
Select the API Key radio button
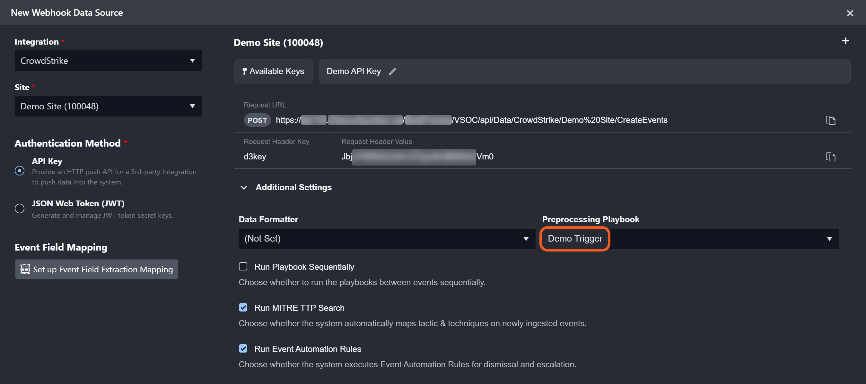click(x=20, y=171)
